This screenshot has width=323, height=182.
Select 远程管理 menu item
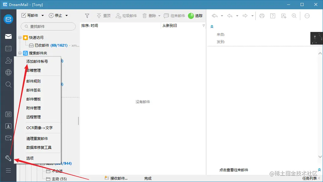37,117
